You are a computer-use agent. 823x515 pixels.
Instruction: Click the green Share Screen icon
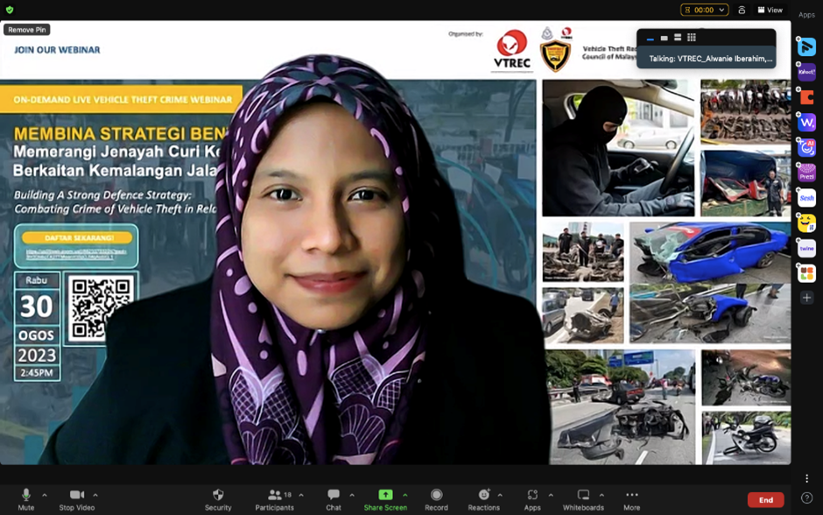(x=385, y=495)
